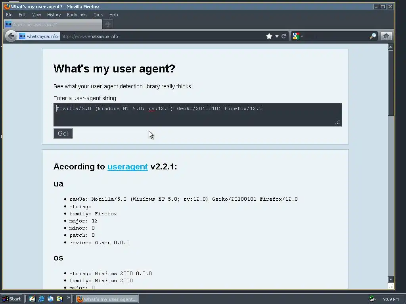Screen dimensions: 406x304
Task: Click the whatsmyua.info site identity badge
Action: 39,36
